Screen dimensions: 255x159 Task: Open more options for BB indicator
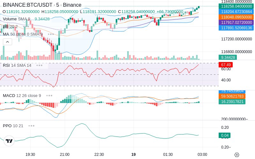[x=26, y=26]
